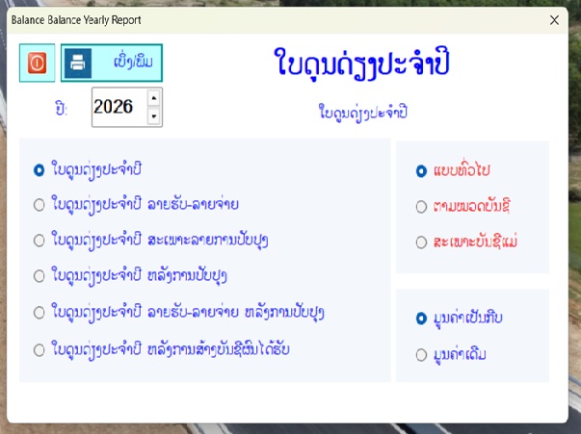Select ໃບດຸນດ່ຽງປະຈຳປີ ລາຍຮັບ-ລາຍຈ່າຍ option
581x434 pixels.
point(40,204)
